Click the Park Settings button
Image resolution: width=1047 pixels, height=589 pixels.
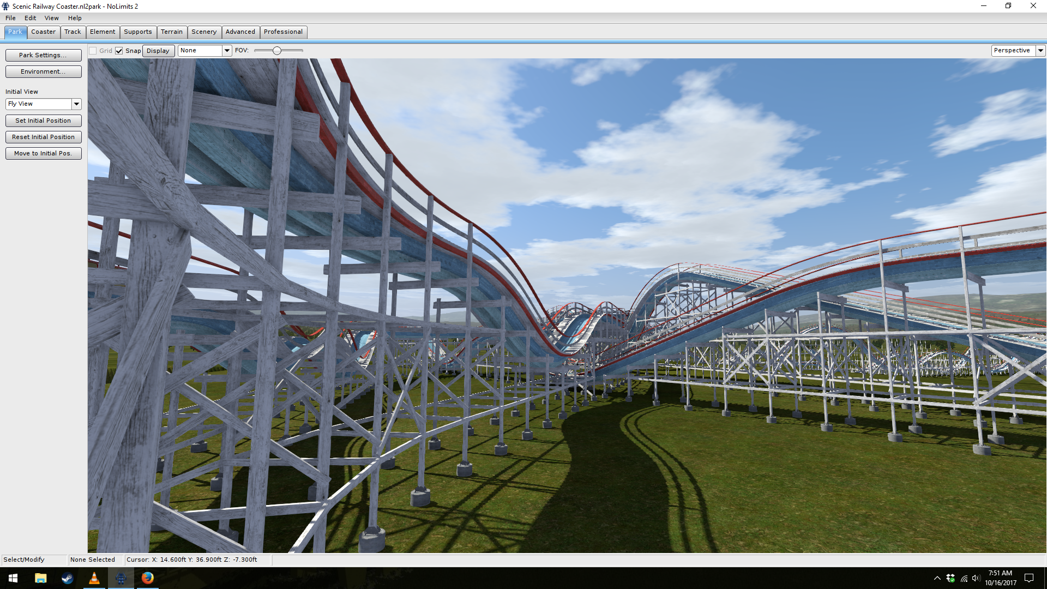pyautogui.click(x=43, y=55)
